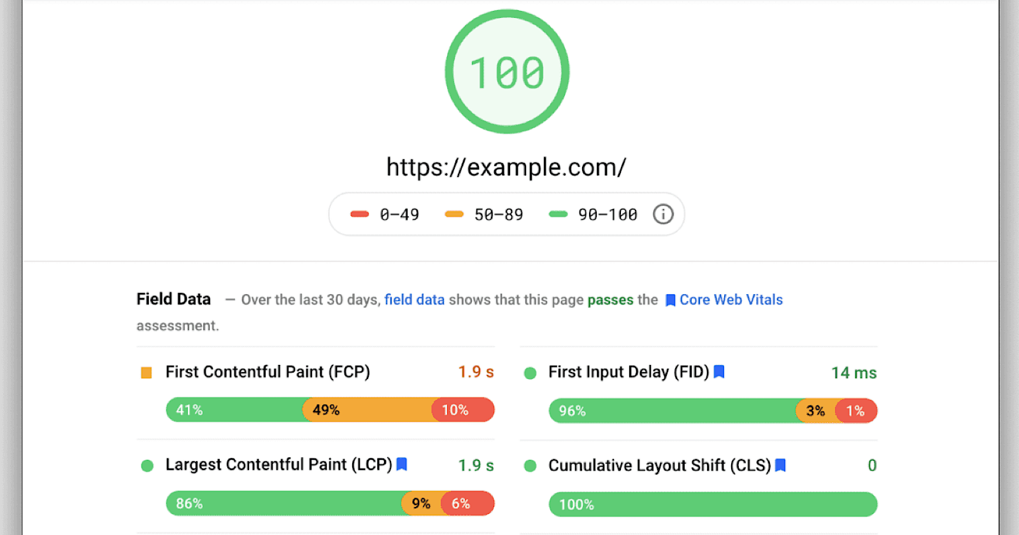Open the Core Web Vitals link

[x=730, y=299]
